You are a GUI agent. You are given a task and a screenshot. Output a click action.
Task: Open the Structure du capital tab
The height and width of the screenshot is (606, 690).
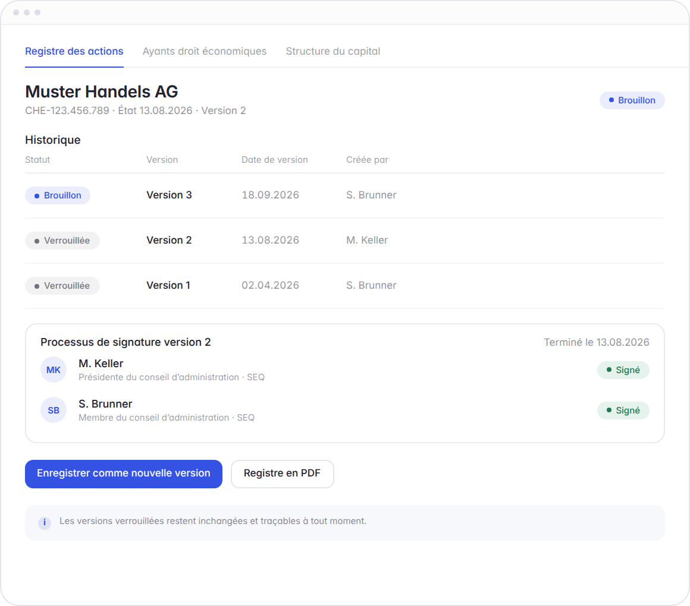pyautogui.click(x=333, y=52)
